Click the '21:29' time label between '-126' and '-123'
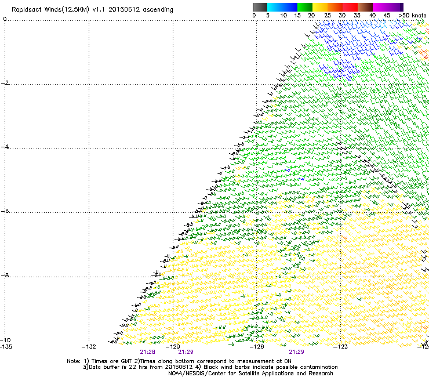 point(297,352)
